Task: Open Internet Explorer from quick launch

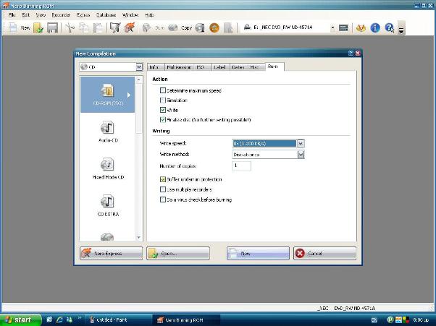Action: 59,320
